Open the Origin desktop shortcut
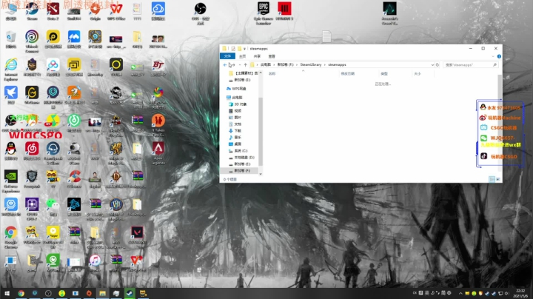 (x=95, y=11)
